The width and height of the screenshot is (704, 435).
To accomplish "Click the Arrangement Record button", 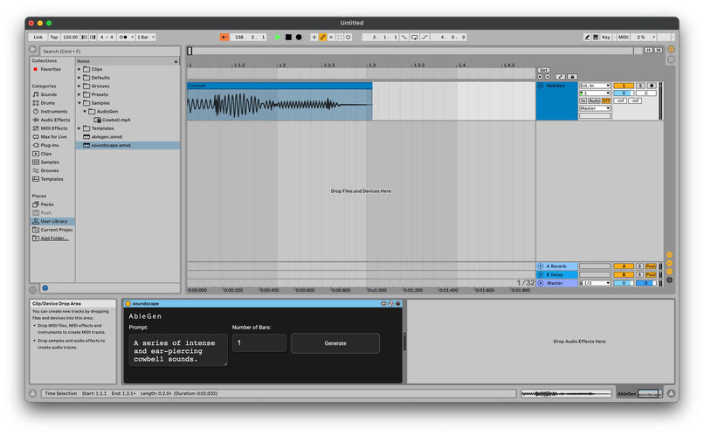I will pyautogui.click(x=299, y=38).
